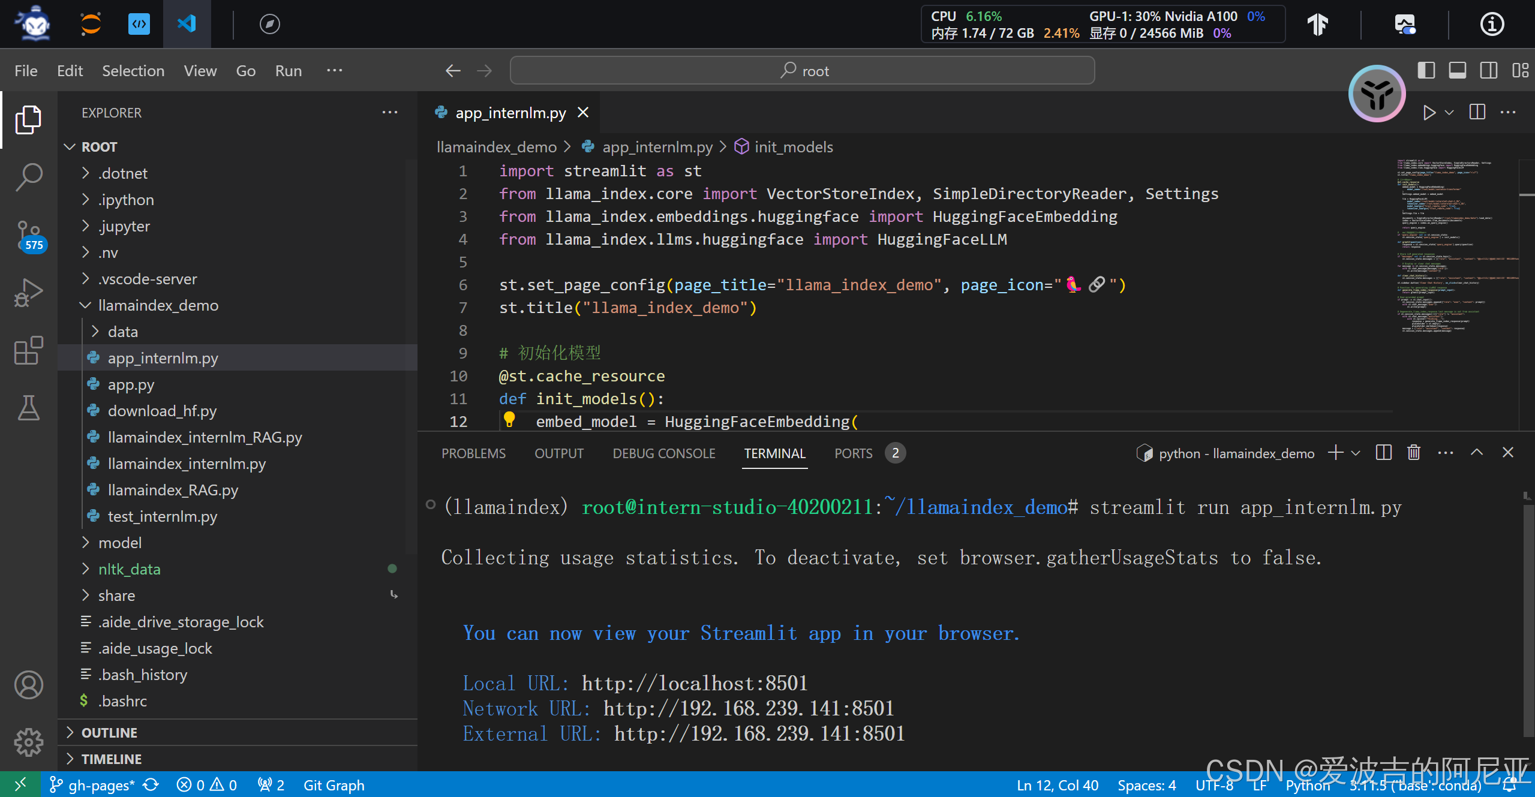Open the Selection menu

click(x=133, y=71)
